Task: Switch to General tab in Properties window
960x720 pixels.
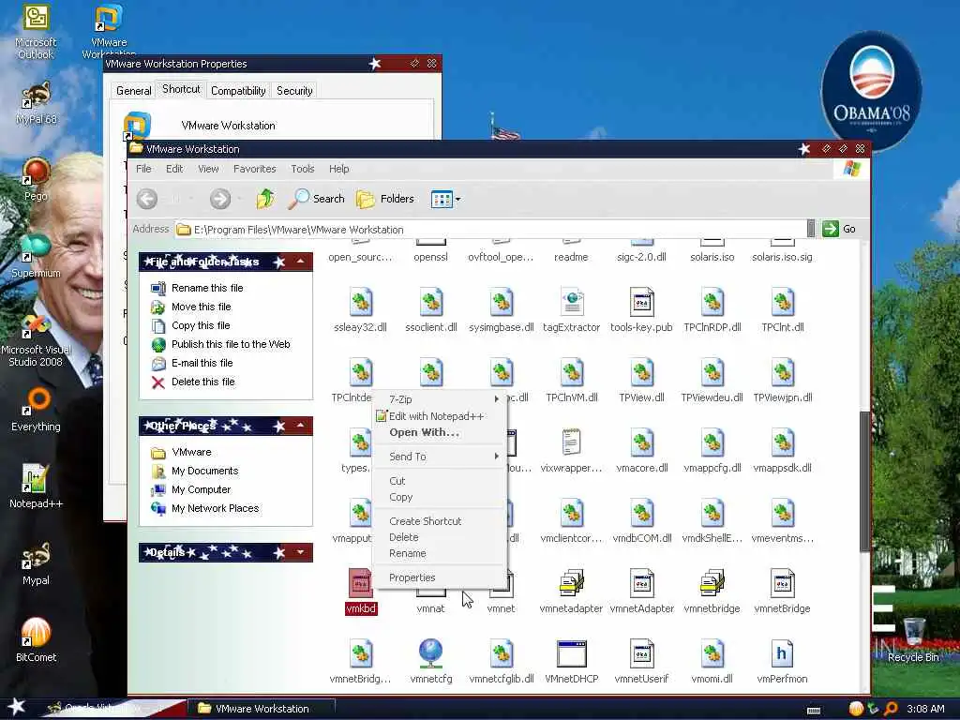Action: click(133, 91)
